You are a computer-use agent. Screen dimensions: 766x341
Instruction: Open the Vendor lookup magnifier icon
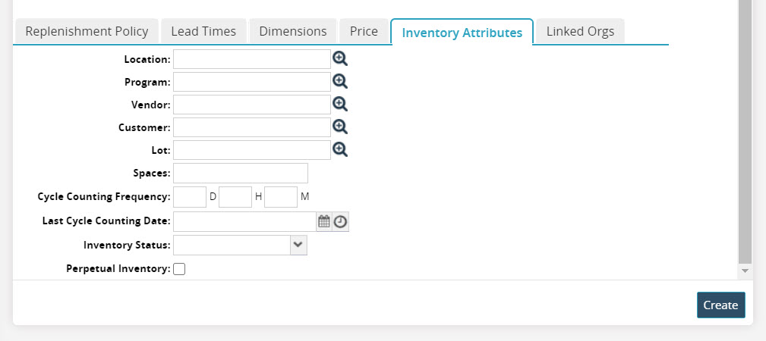340,105
